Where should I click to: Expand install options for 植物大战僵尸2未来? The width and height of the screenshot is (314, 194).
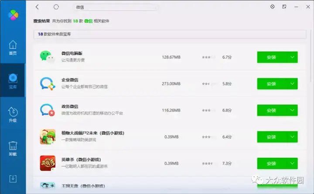pyautogui.click(x=292, y=137)
